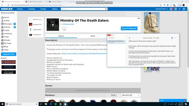Click the Windows 'Type here to search' box
The image size is (189, 106).
pos(22,104)
